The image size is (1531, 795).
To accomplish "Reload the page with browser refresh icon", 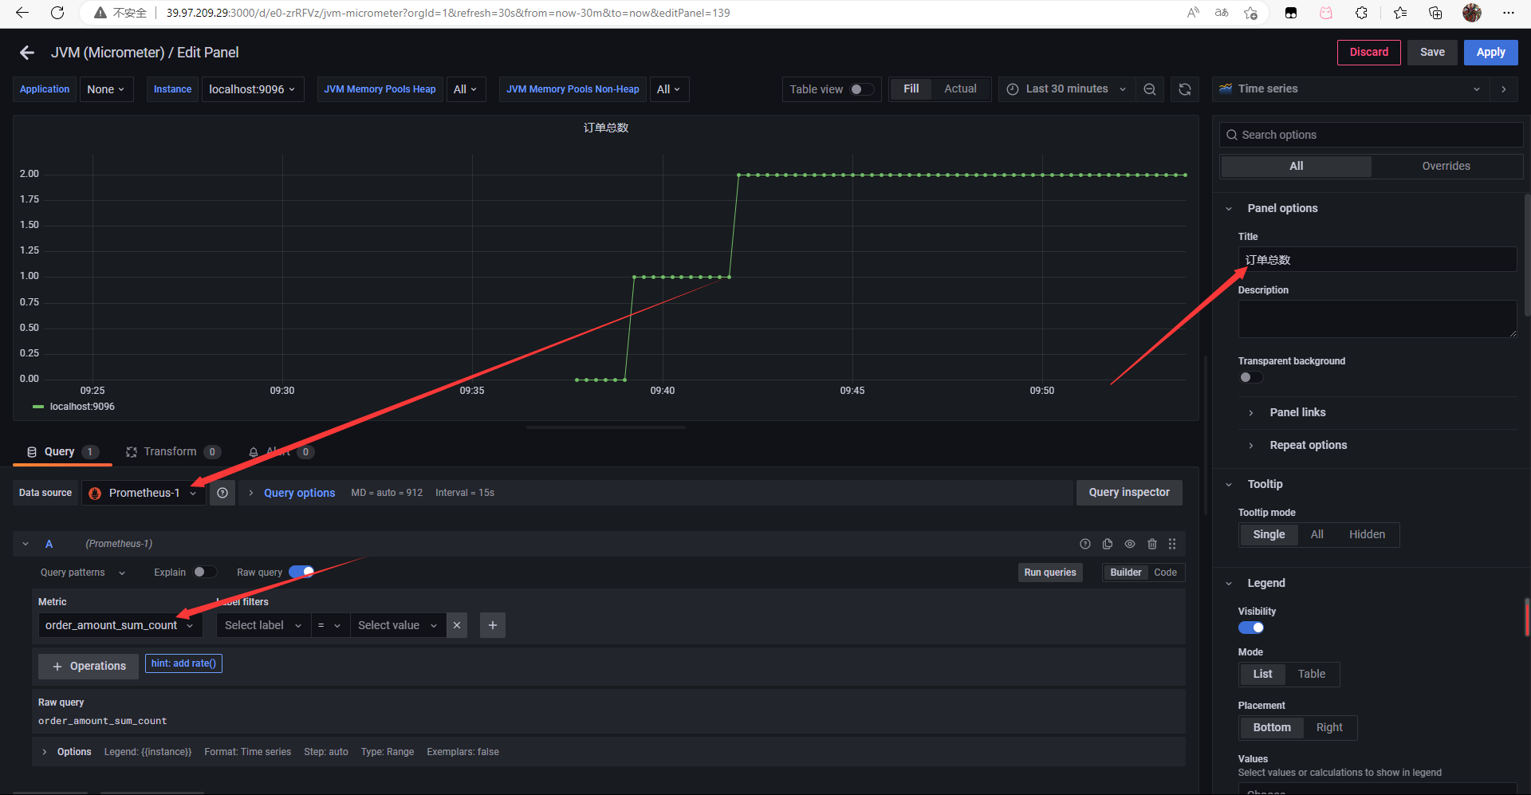I will pyautogui.click(x=57, y=13).
